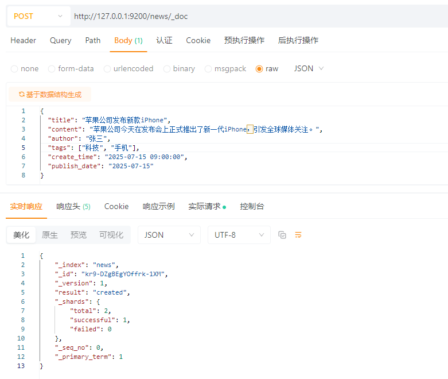Switch to the Header tab

23,40
